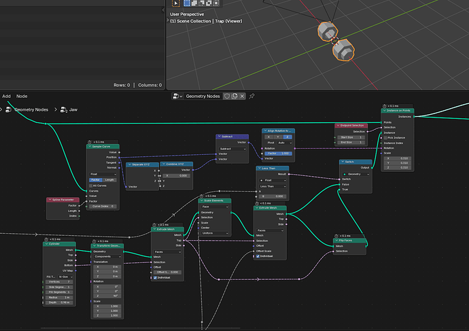Image resolution: width=469 pixels, height=331 pixels.
Task: Click the Transform Geometry timing clock icon
Action: (x=94, y=241)
